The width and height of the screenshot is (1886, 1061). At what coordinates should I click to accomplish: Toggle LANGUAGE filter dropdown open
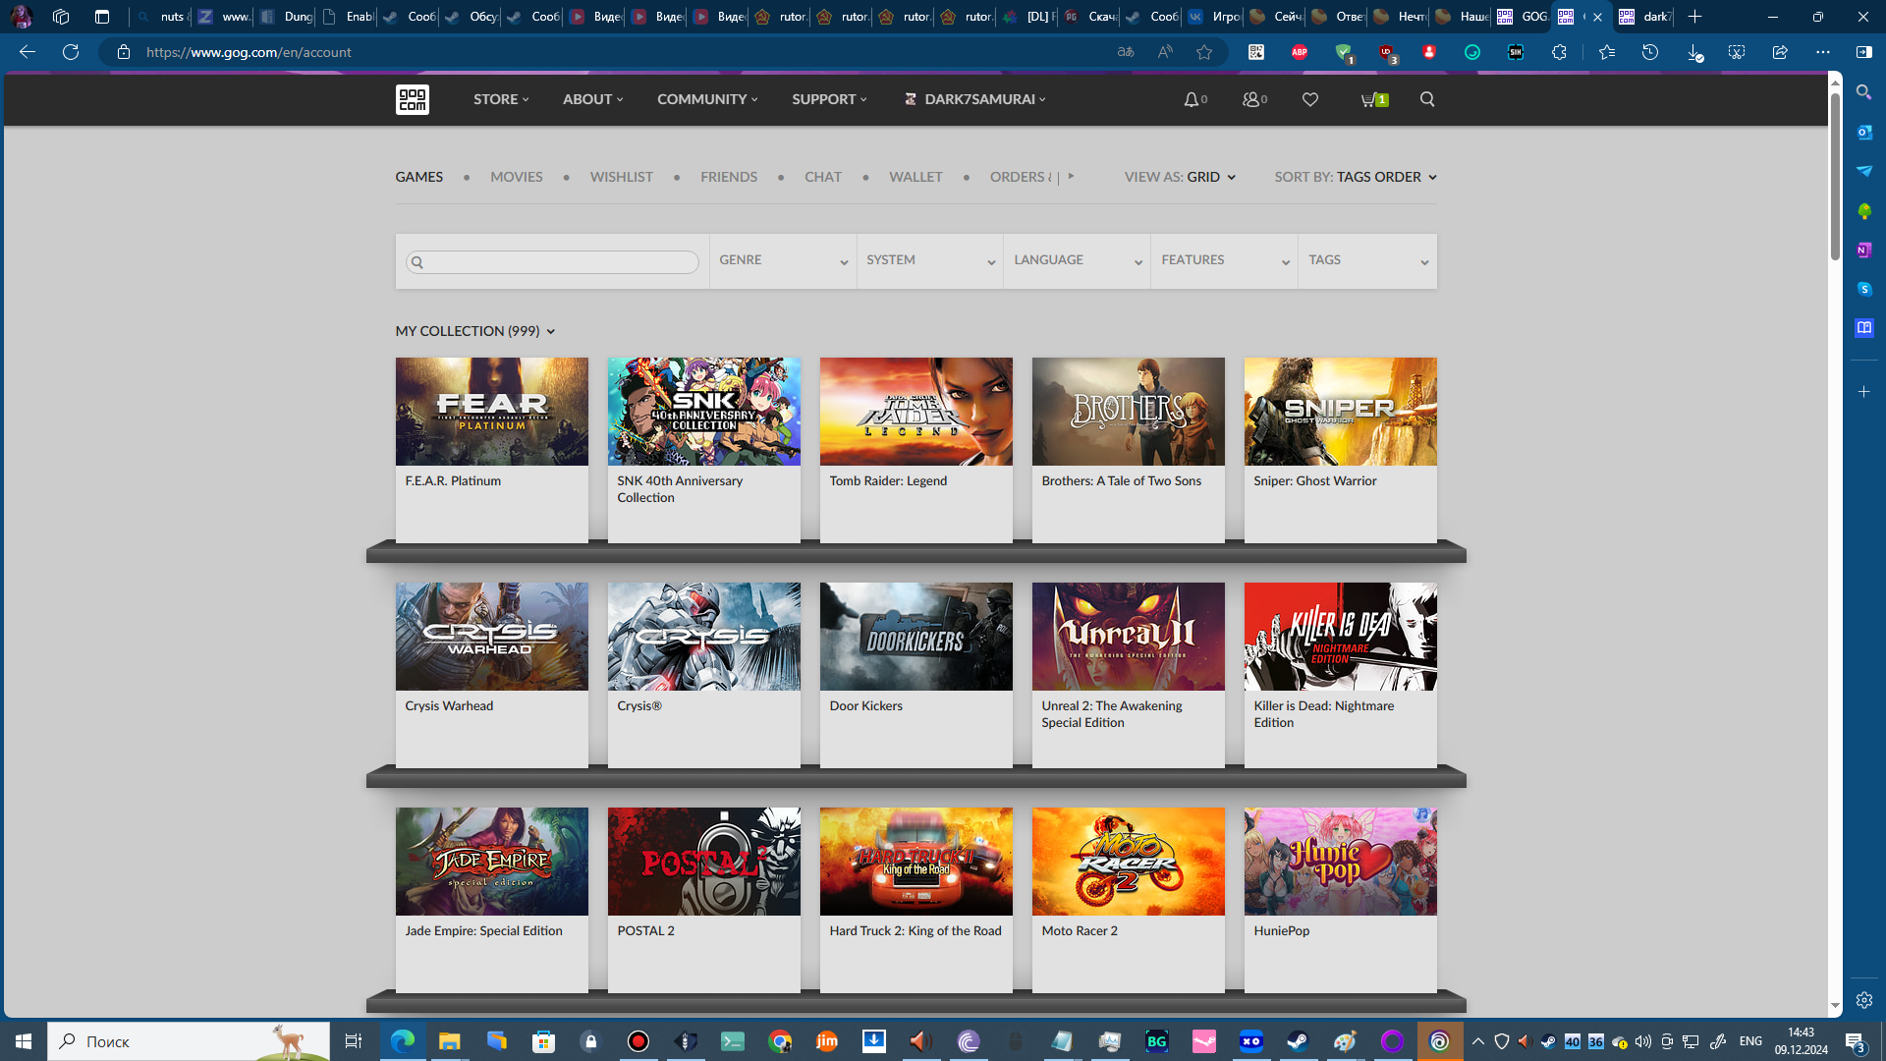coord(1077,259)
